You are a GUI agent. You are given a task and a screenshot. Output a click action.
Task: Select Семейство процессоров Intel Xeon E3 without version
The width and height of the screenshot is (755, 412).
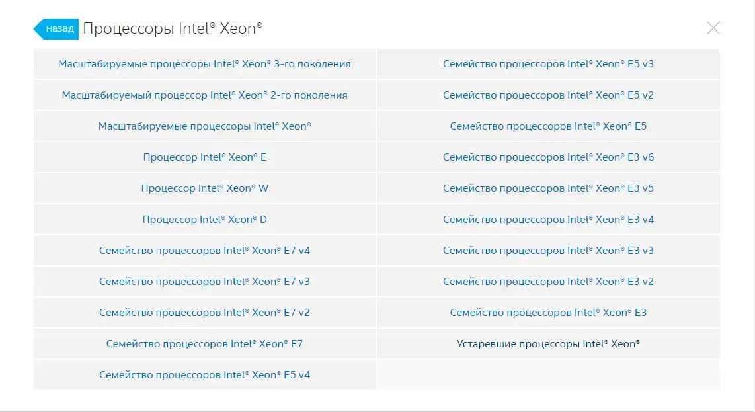click(549, 313)
